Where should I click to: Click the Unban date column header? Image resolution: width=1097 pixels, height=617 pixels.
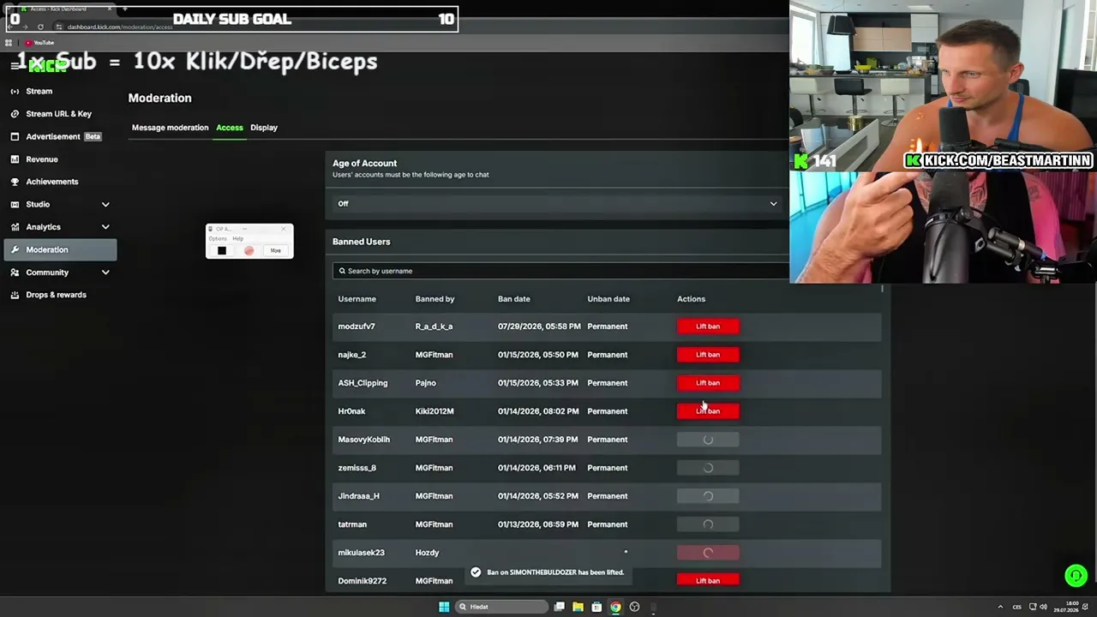tap(608, 299)
